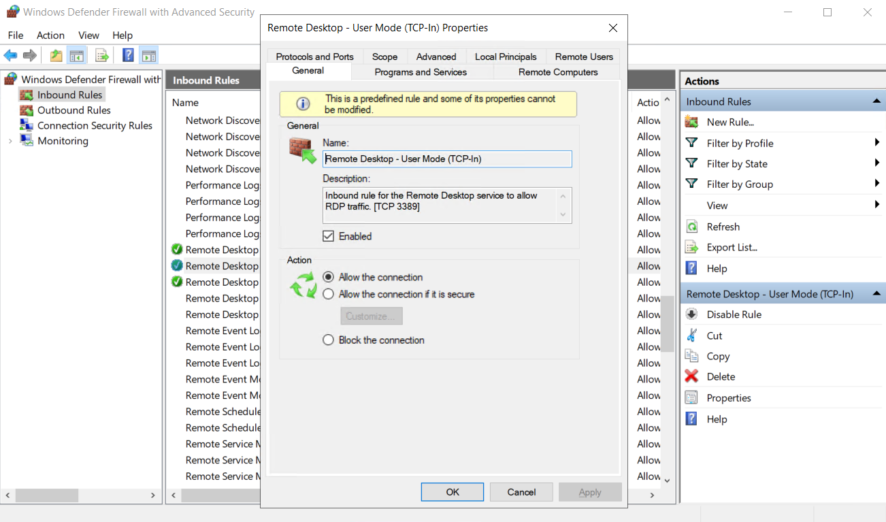Click the OK button
886x522 pixels.
(453, 492)
